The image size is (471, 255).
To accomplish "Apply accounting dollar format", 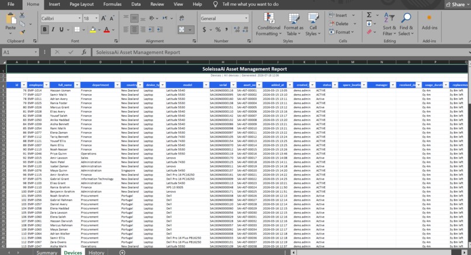I will pyautogui.click(x=205, y=29).
